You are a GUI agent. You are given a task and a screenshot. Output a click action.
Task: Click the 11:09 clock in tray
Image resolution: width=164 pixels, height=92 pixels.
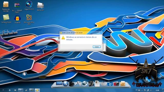(157, 90)
